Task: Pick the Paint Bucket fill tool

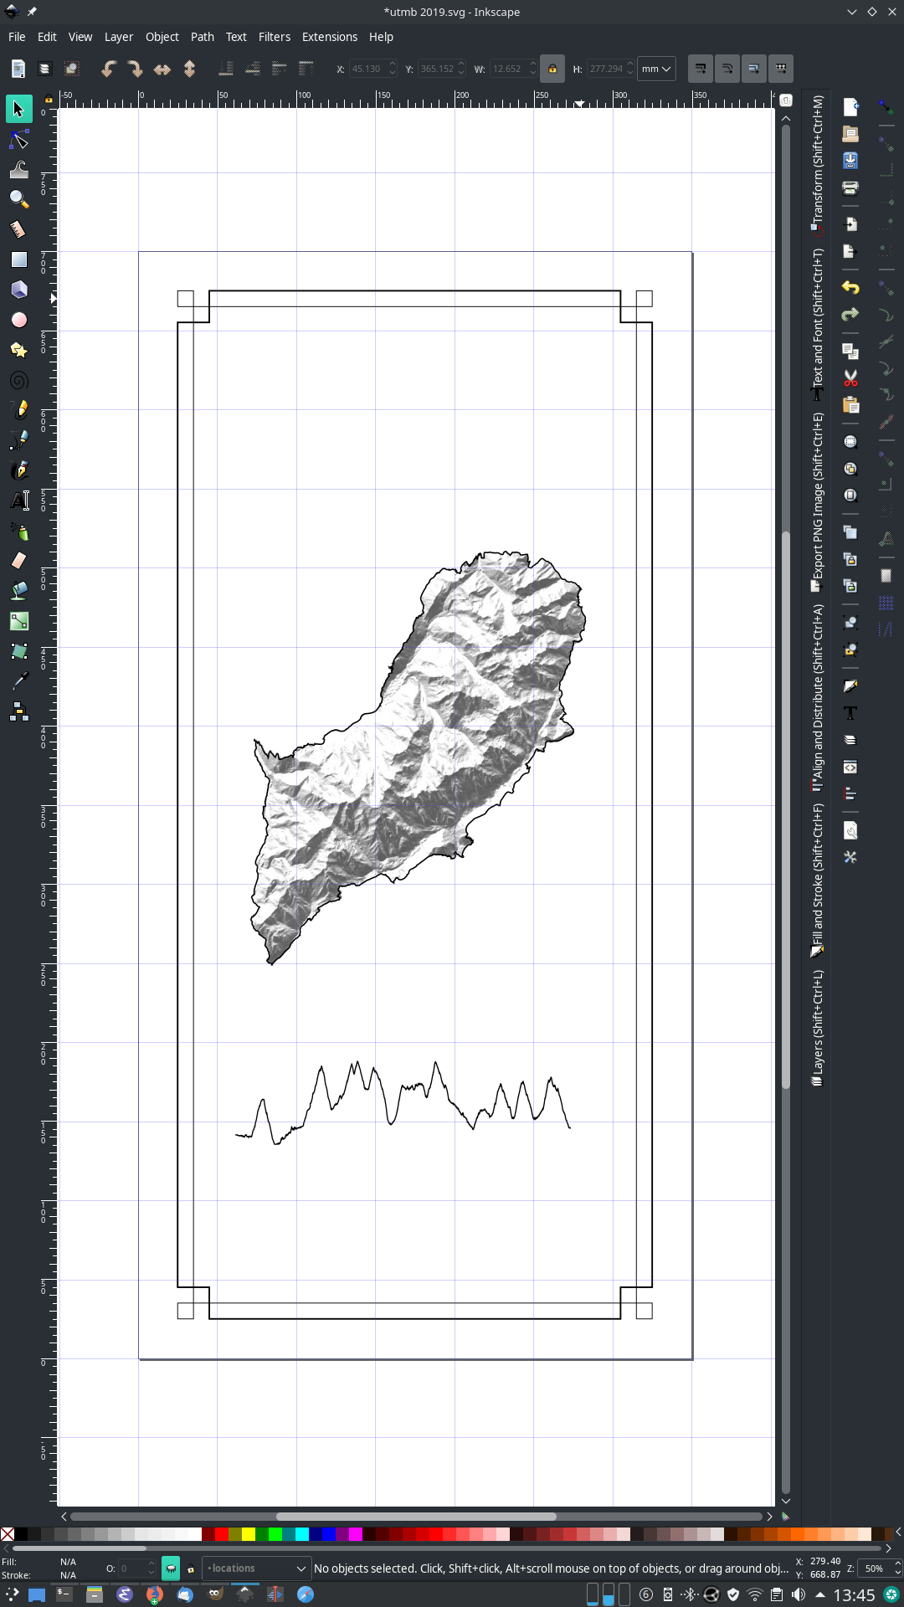Action: coord(18,591)
